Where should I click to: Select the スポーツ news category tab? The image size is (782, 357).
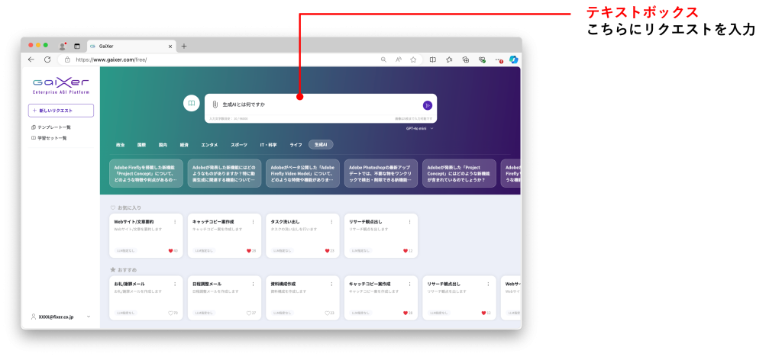[x=239, y=144]
